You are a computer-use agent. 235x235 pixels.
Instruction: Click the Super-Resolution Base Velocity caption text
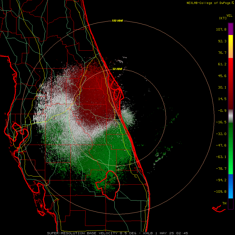(x=117, y=233)
